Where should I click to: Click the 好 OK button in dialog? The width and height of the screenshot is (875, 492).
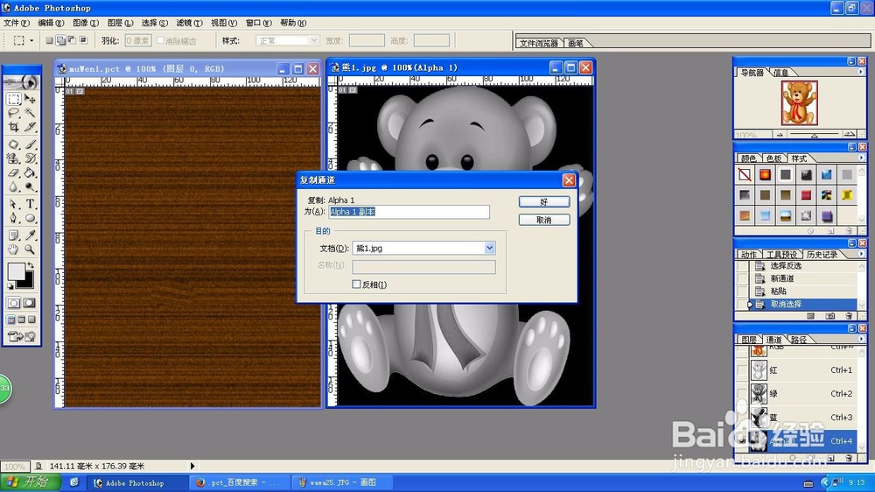(x=544, y=201)
